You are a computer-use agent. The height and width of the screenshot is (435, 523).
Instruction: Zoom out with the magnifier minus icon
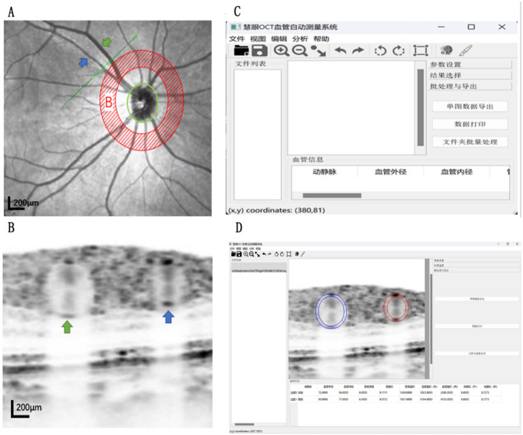(299, 50)
